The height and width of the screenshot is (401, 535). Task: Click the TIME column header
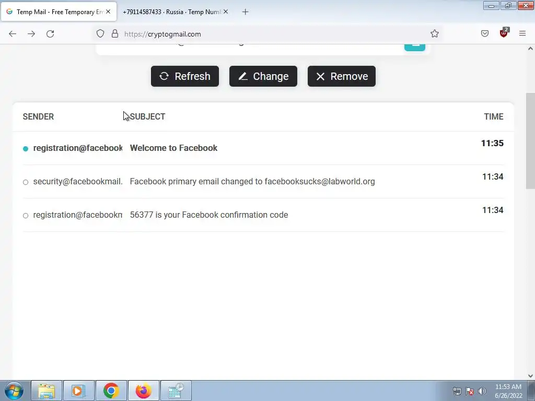pos(494,116)
